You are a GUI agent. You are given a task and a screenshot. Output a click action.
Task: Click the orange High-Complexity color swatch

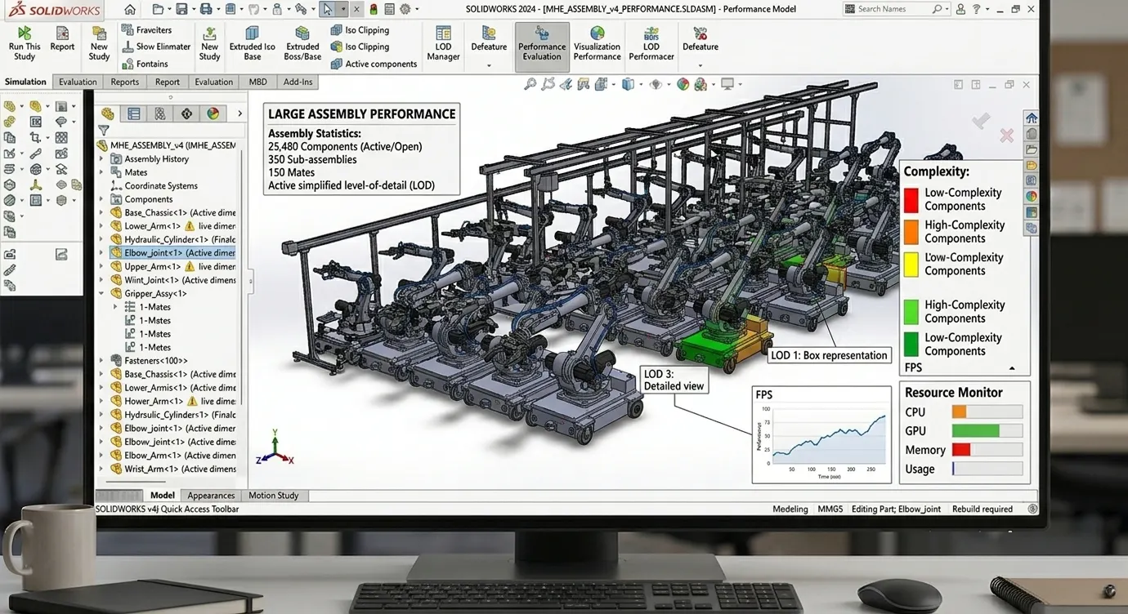click(x=911, y=232)
